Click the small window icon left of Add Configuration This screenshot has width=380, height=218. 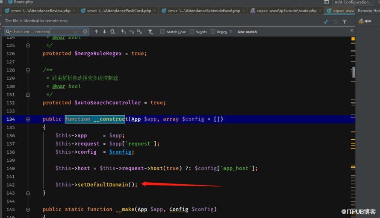coord(326,2)
